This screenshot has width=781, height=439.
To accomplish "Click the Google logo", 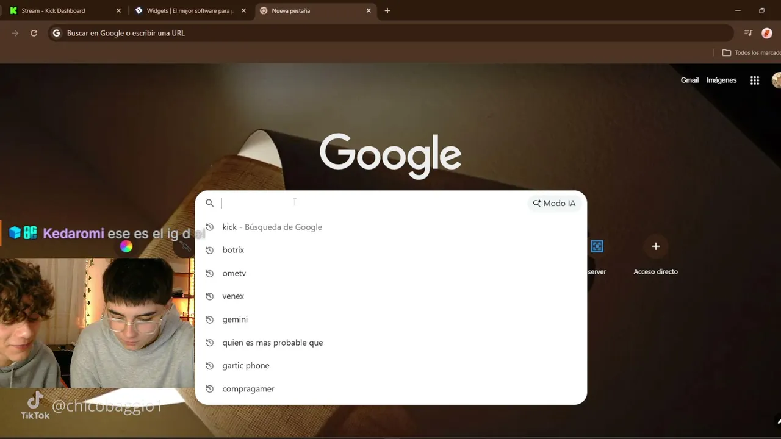I will click(x=390, y=156).
